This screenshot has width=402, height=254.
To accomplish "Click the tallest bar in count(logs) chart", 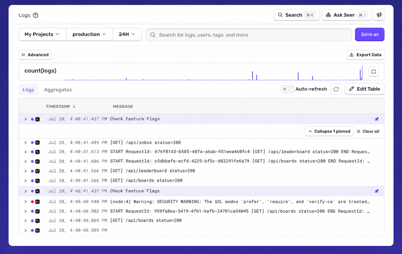I will (x=362, y=73).
